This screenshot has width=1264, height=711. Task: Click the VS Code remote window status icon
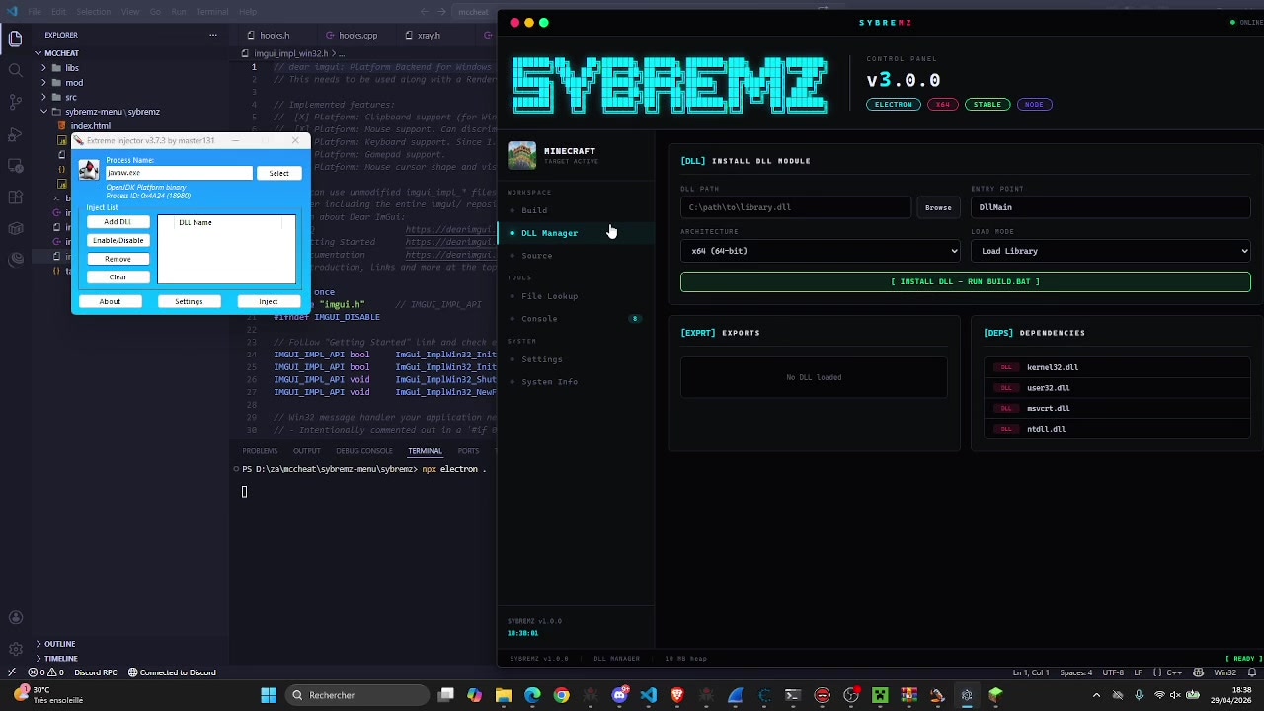click(x=11, y=672)
